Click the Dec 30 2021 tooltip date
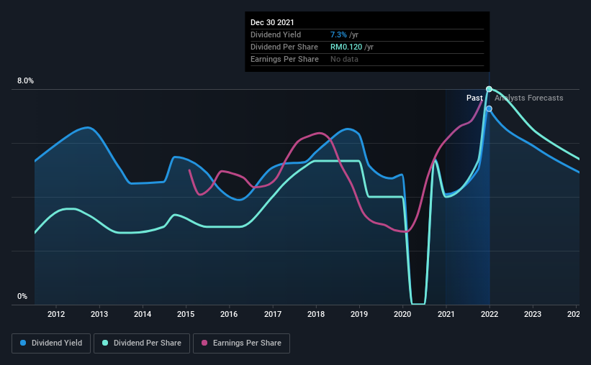This screenshot has width=591, height=365. [272, 22]
